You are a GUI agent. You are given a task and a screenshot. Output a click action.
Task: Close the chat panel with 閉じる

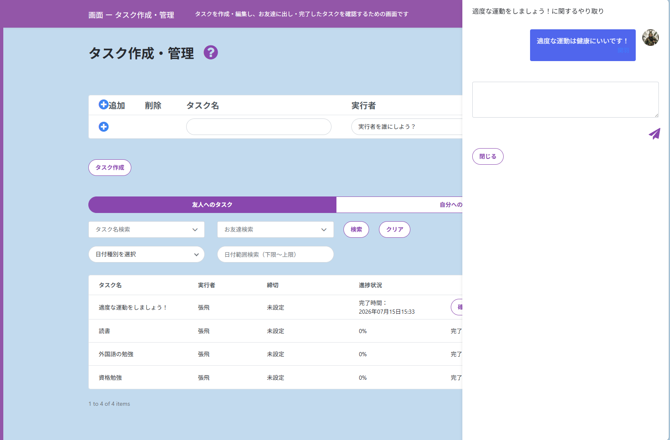(x=488, y=156)
